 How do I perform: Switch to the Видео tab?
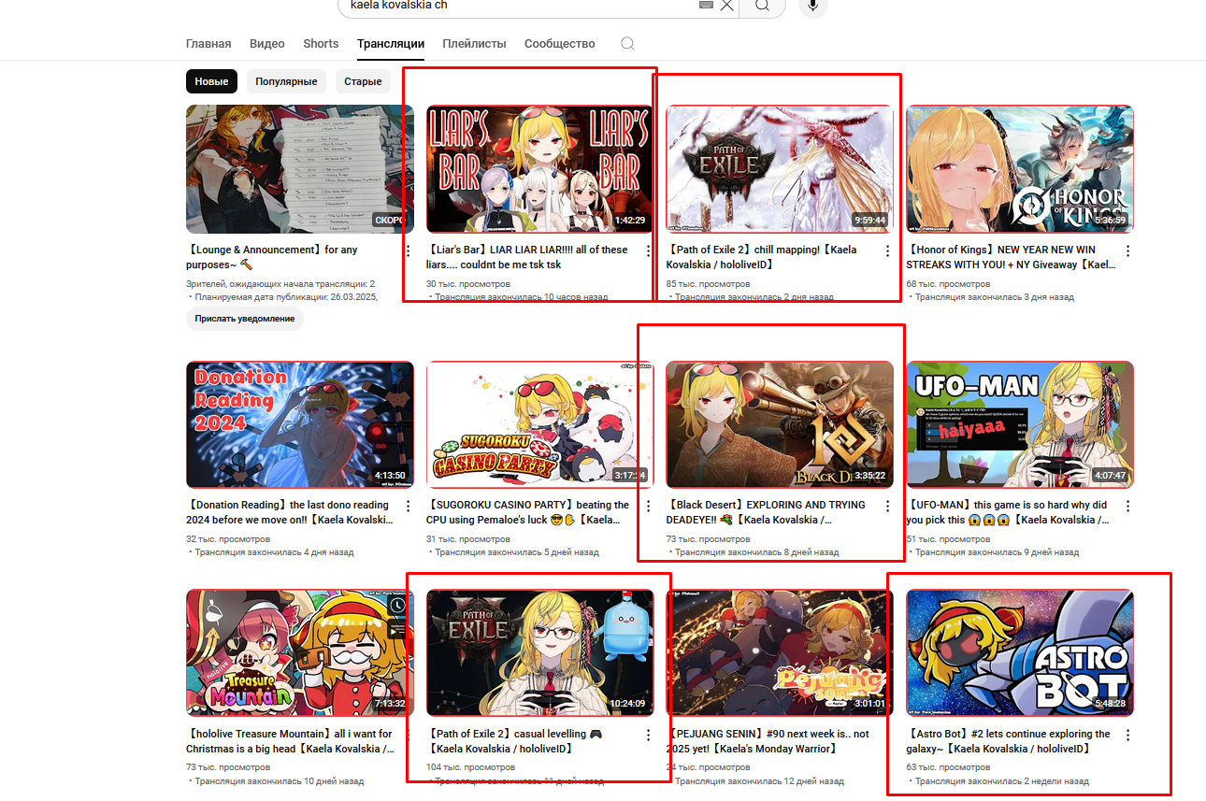[267, 44]
